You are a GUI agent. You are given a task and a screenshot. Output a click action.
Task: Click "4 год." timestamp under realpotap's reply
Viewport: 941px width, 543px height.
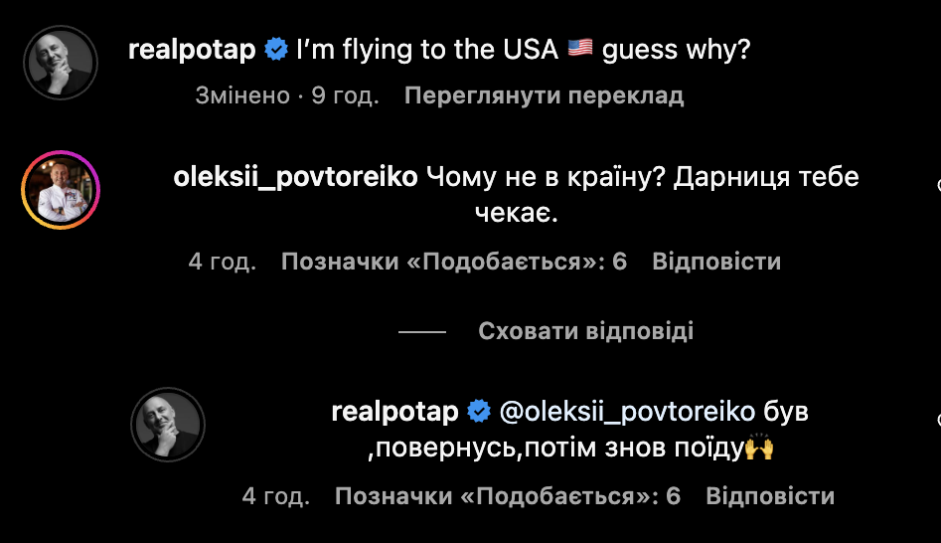(276, 495)
